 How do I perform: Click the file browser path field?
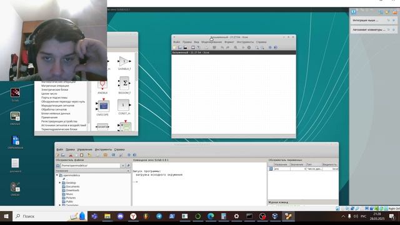90,166
